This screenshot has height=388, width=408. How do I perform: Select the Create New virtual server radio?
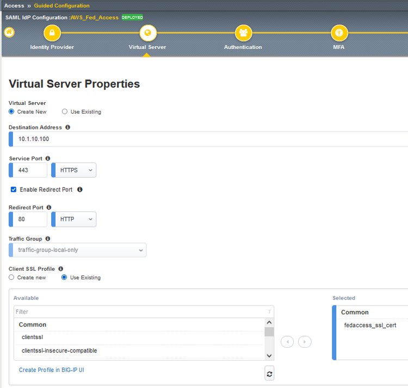(x=12, y=112)
